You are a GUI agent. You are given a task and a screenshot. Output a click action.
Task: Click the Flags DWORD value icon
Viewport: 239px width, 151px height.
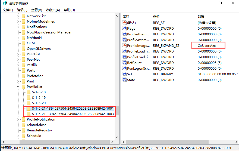coord(124,28)
